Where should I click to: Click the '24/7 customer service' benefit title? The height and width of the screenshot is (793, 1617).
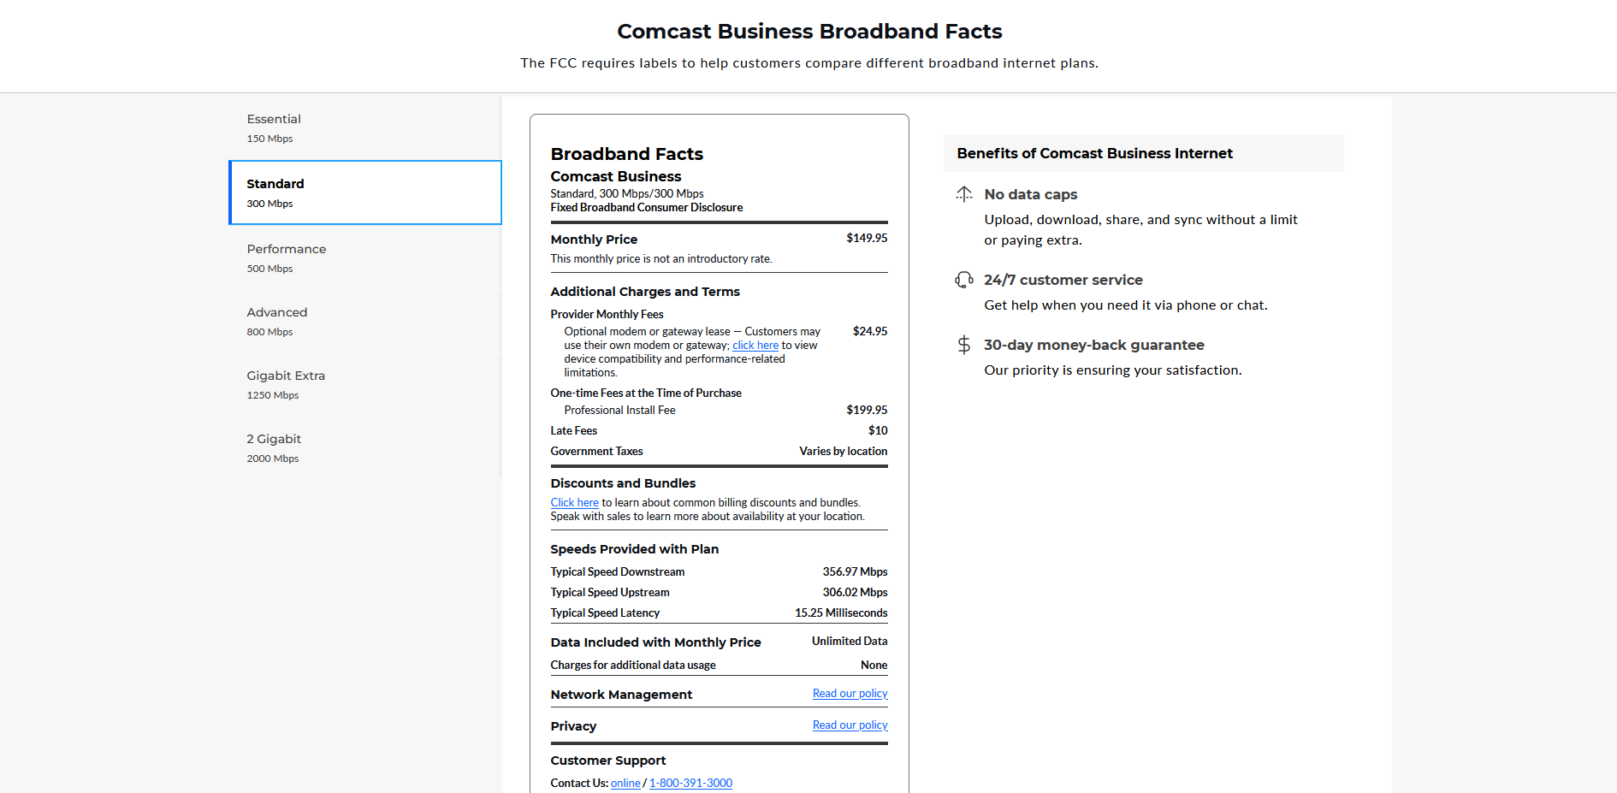click(1063, 281)
